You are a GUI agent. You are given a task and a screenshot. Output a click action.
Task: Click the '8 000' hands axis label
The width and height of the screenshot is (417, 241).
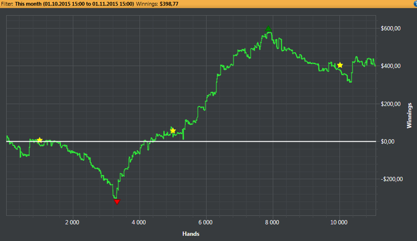272,223
